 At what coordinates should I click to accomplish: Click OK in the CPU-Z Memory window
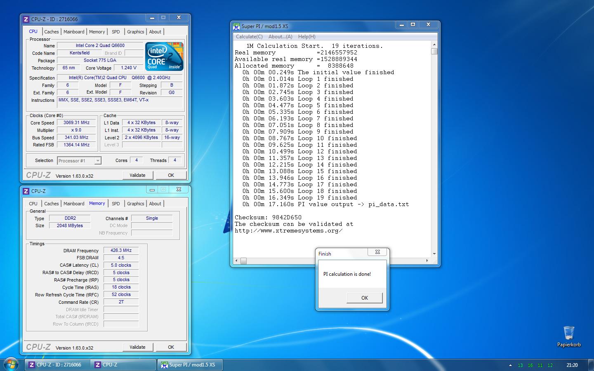[x=171, y=347]
